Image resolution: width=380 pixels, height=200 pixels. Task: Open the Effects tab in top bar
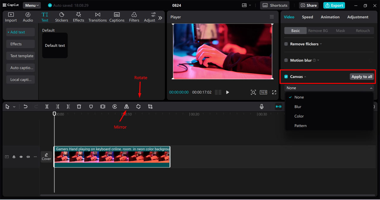click(x=79, y=17)
